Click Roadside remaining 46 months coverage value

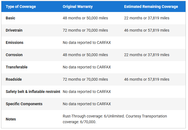[x=147, y=79]
